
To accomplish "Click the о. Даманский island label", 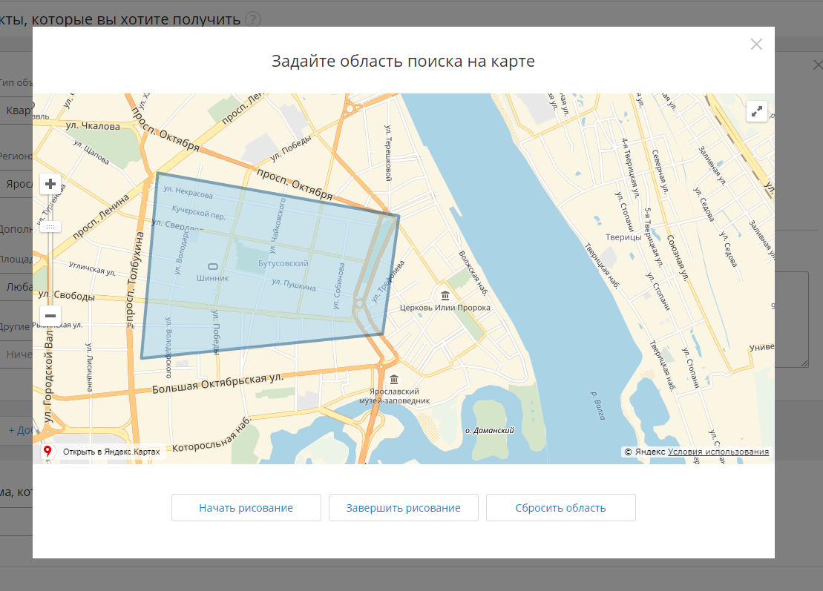I will click(x=489, y=430).
